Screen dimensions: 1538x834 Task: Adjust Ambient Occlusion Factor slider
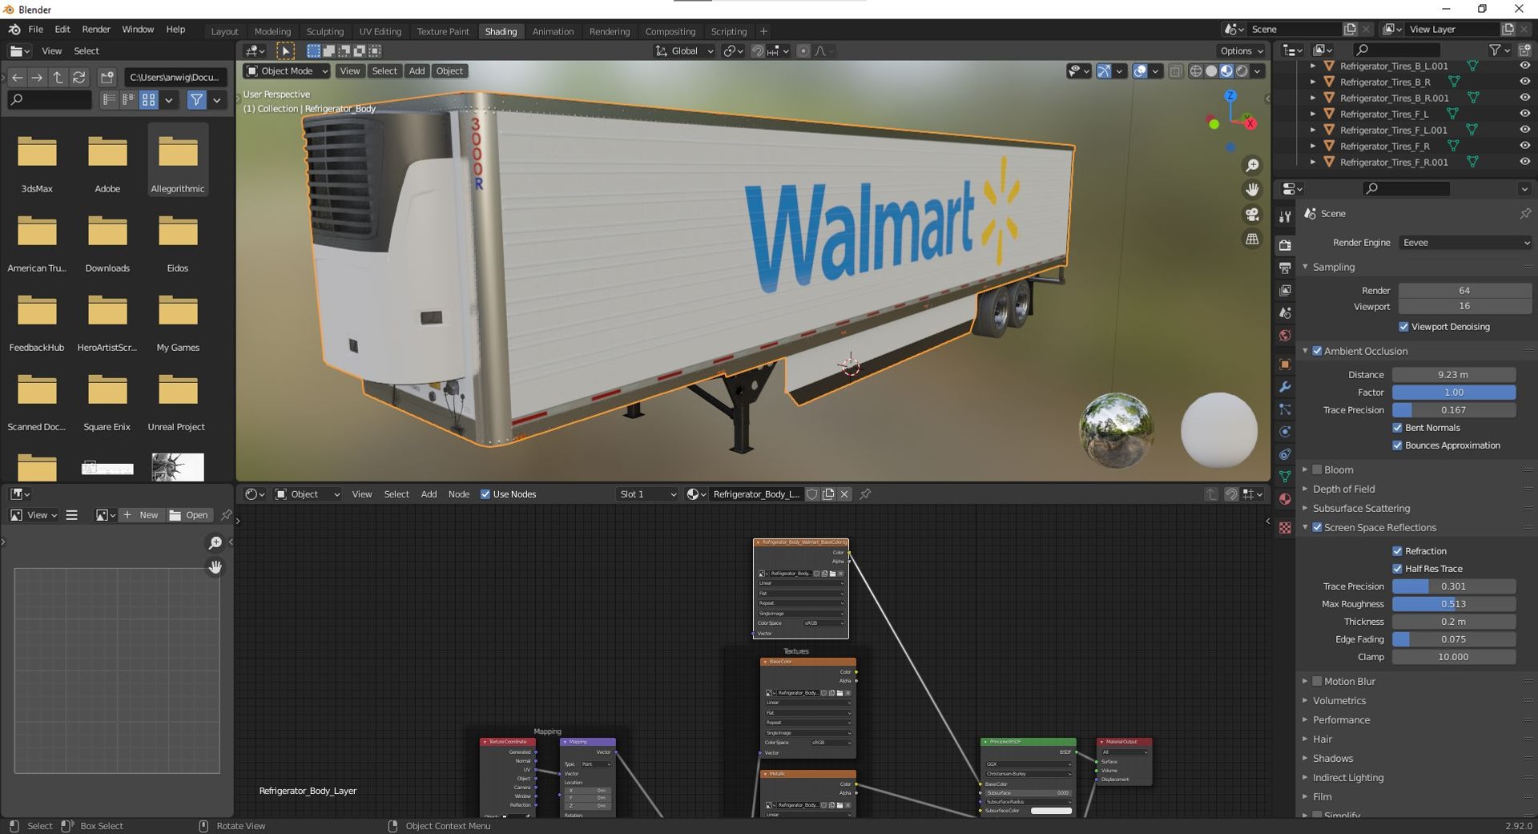(x=1454, y=393)
